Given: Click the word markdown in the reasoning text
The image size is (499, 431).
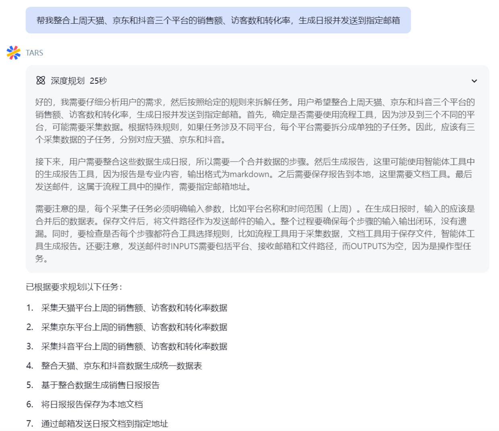Looking at the screenshot, I should point(249,174).
